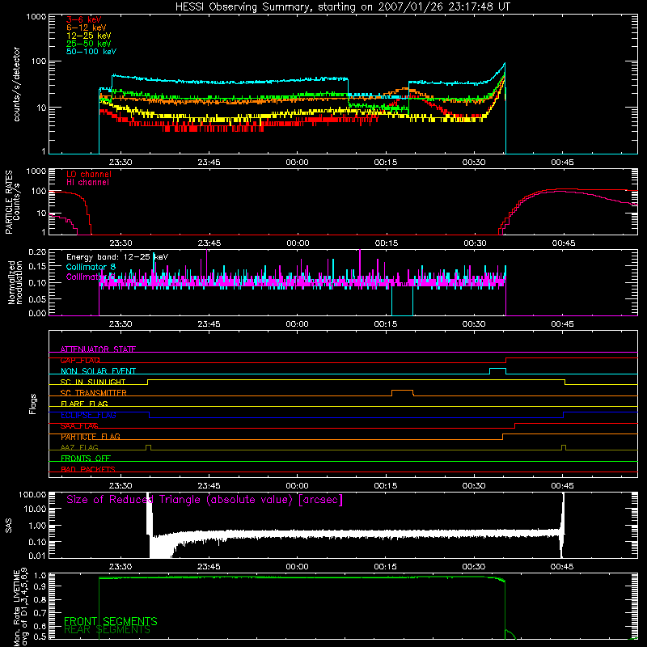647x647 pixels.
Task: Click the ECLIPSE_FLAG label
Action: point(88,415)
